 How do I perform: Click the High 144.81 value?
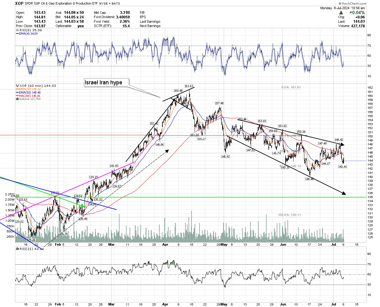[40, 17]
